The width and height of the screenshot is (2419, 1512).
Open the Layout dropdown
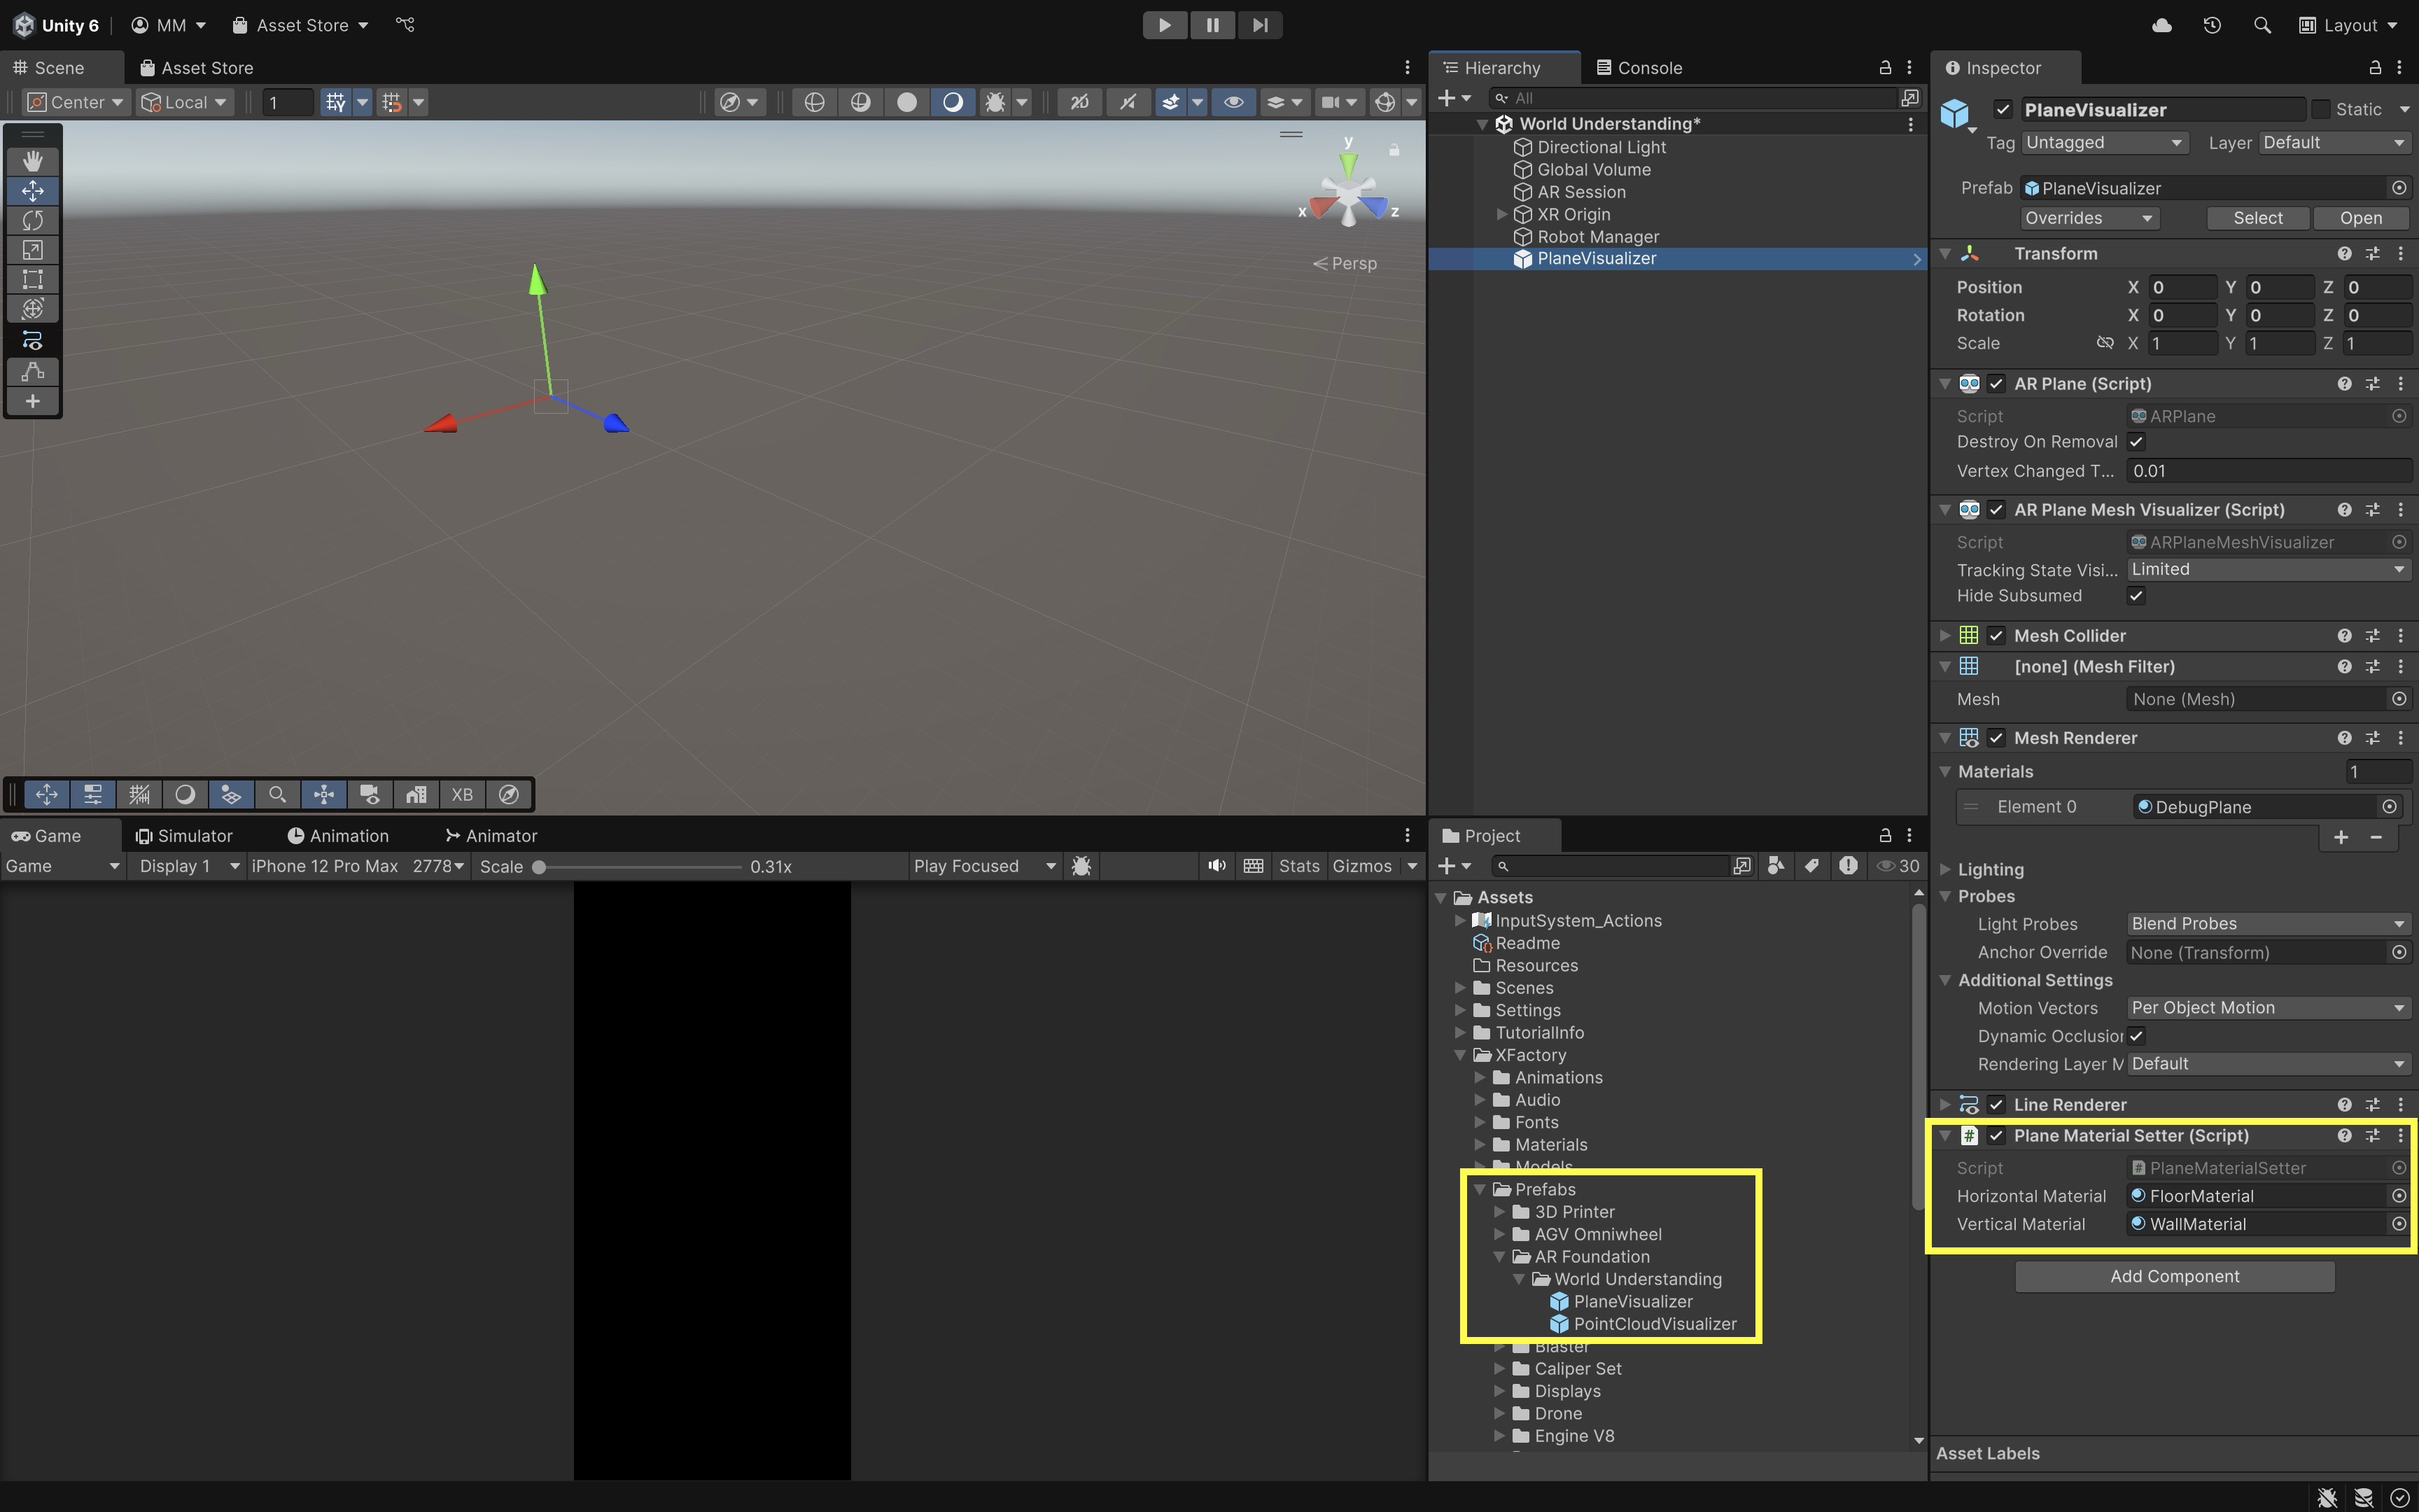click(x=2348, y=25)
